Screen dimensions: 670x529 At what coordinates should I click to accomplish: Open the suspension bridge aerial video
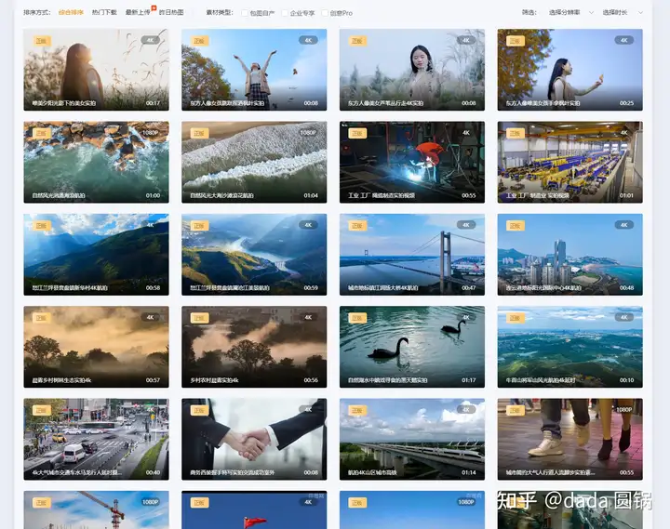pyautogui.click(x=412, y=255)
